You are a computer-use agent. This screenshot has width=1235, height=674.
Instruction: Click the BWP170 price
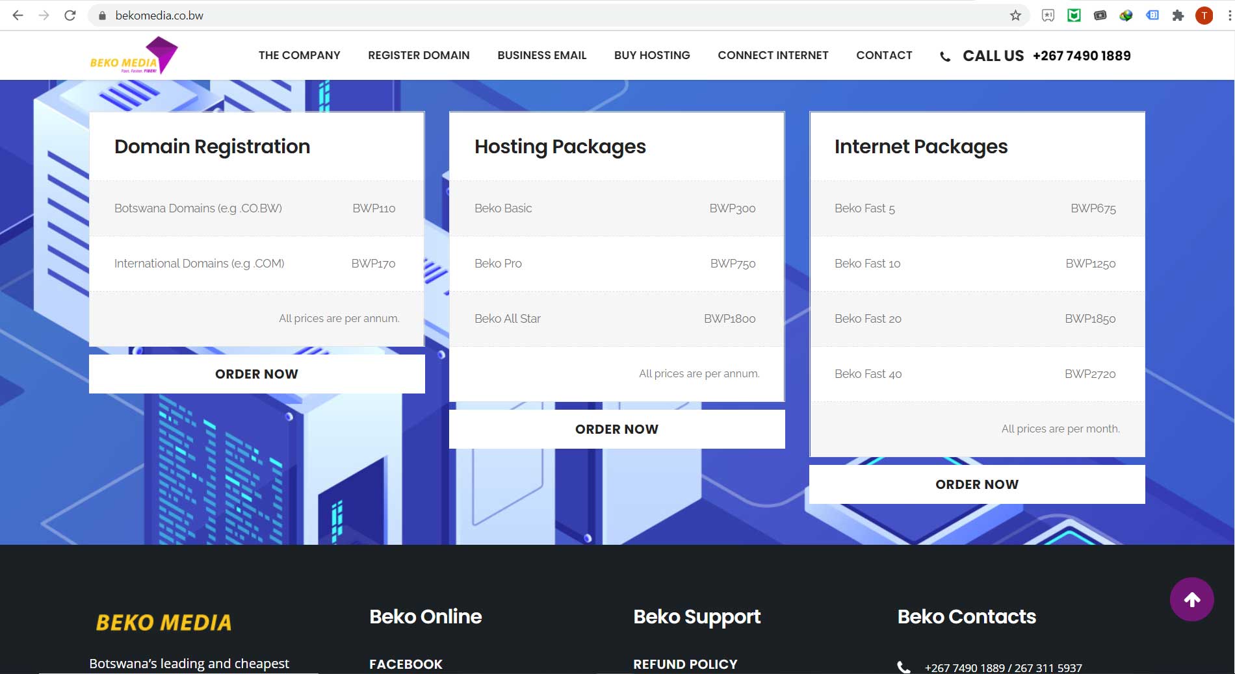click(x=373, y=264)
